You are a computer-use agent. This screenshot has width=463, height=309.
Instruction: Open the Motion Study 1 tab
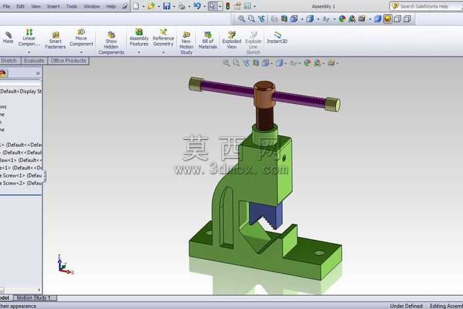click(x=34, y=298)
